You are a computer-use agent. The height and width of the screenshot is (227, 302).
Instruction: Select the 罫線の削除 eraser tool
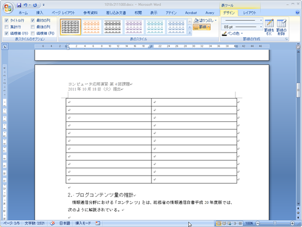coord(281,27)
